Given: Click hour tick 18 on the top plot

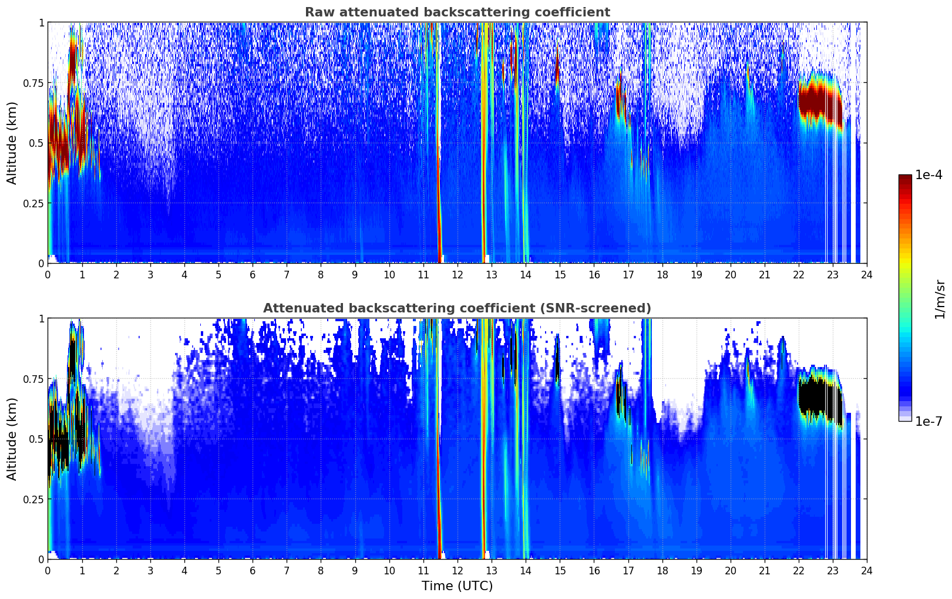Looking at the screenshot, I should pos(662,274).
